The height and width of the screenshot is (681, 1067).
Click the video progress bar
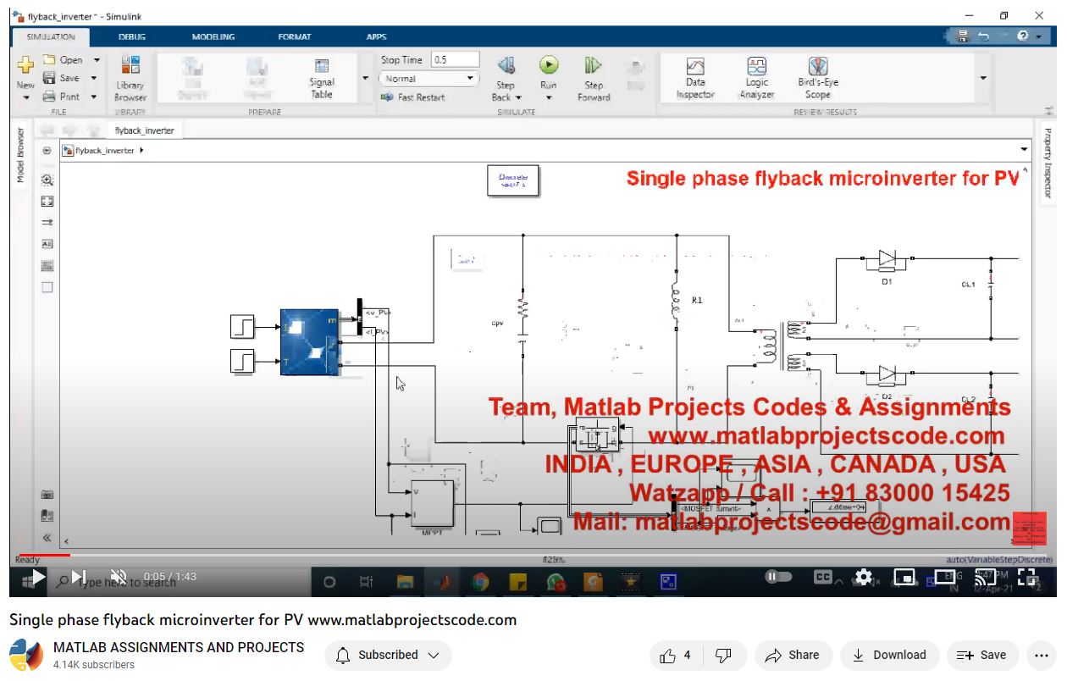click(x=508, y=556)
